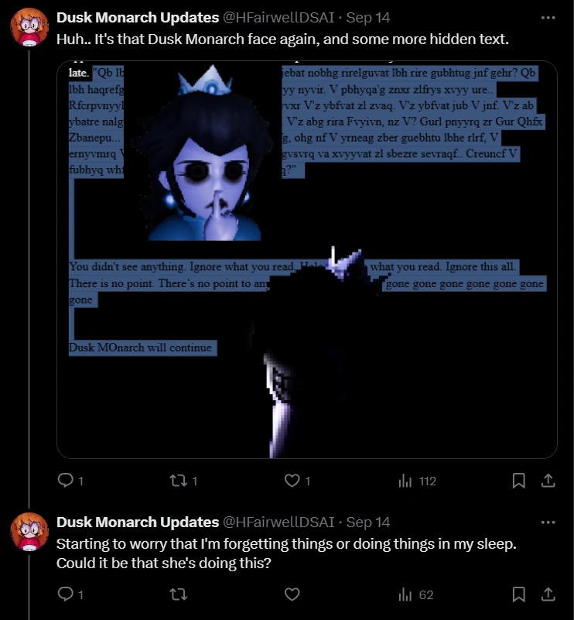Bookmark the first tweet
The height and width of the screenshot is (620, 574).
point(519,481)
